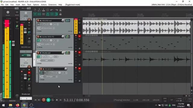Click the envelope button on Guitar MIDI PD track

coord(46,40)
